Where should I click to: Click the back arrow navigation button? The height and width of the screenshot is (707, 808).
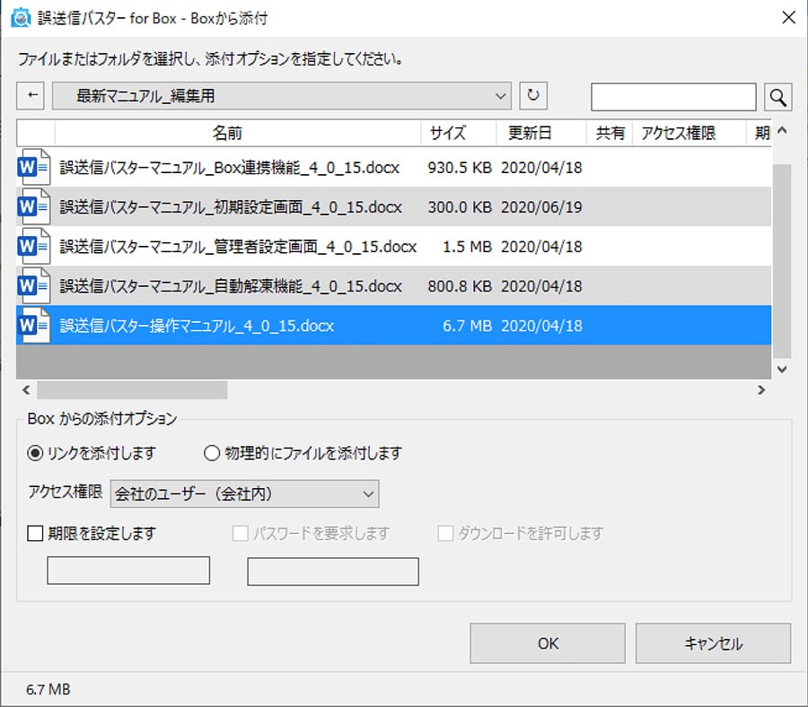(x=31, y=96)
